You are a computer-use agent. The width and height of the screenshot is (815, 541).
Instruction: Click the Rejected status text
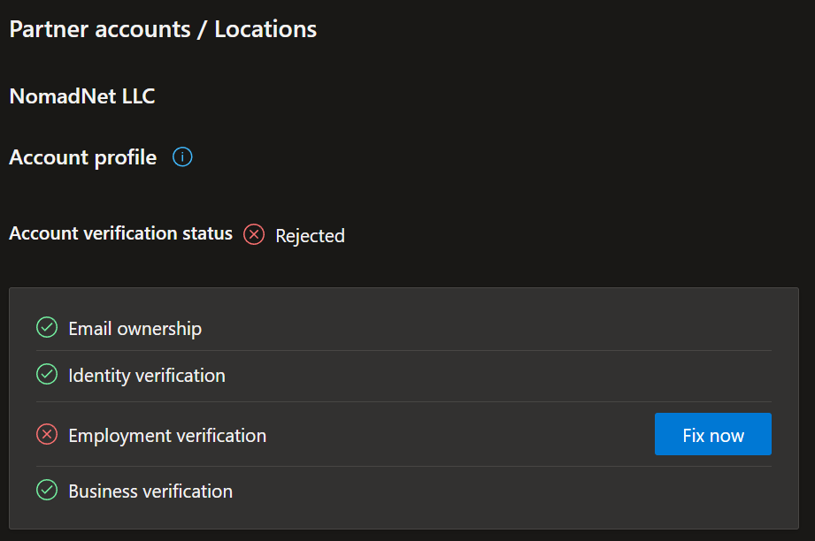(x=311, y=236)
